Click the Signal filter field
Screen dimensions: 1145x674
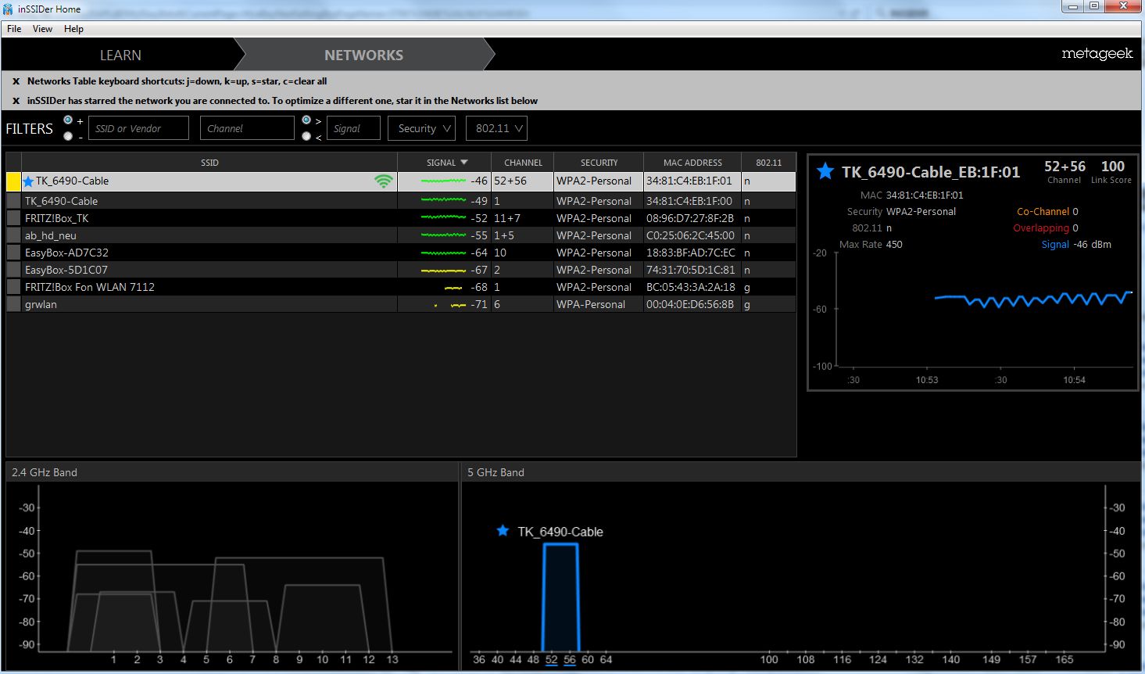(353, 128)
